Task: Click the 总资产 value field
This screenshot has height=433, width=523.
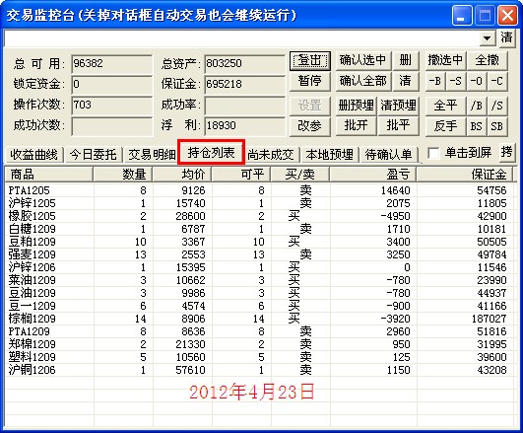Action: (x=245, y=64)
